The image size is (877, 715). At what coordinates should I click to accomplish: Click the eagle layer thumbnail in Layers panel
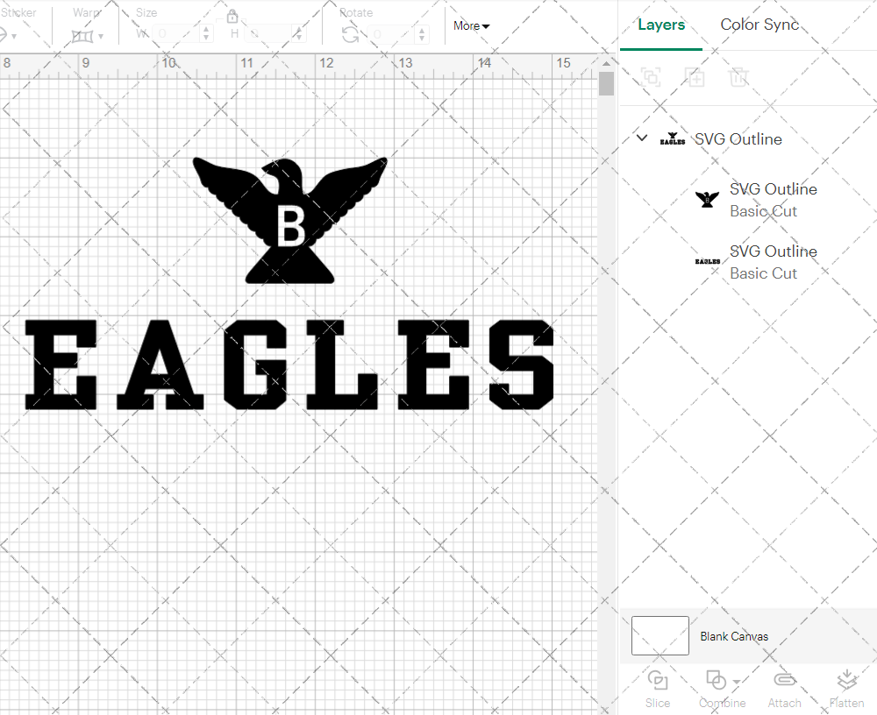click(707, 199)
